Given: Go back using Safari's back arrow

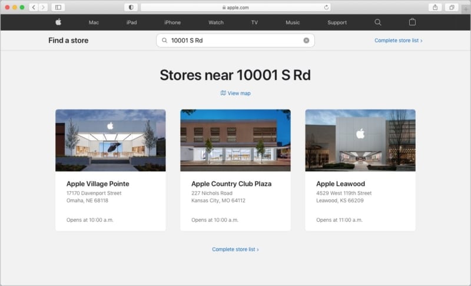Looking at the screenshot, I should tap(33, 7).
